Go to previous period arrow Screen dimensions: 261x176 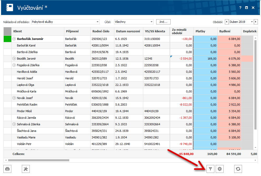[227, 22]
